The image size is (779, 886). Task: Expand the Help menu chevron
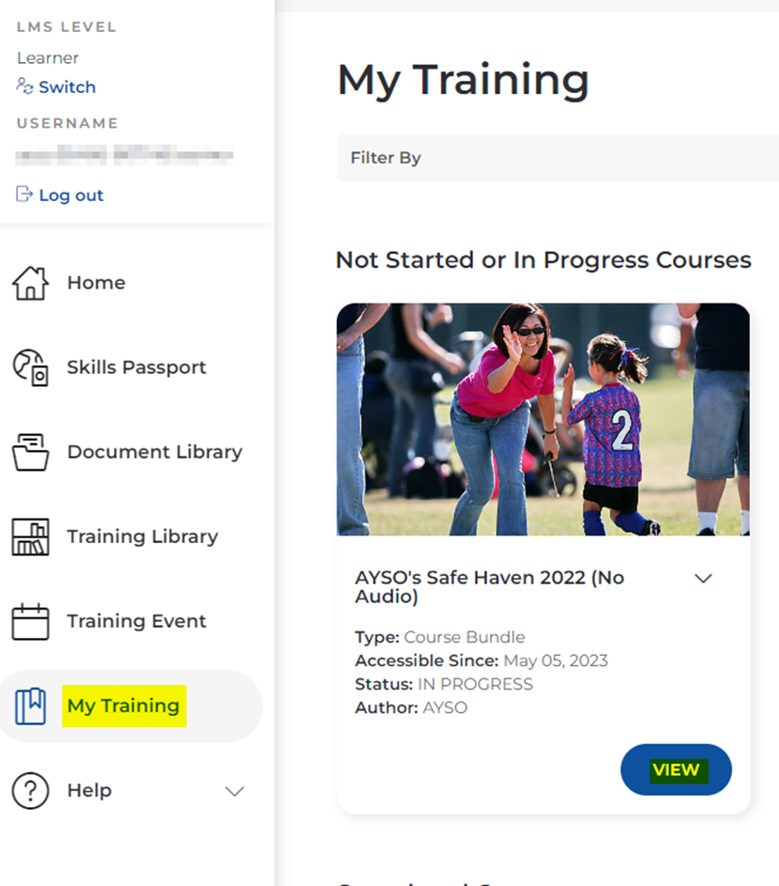235,791
